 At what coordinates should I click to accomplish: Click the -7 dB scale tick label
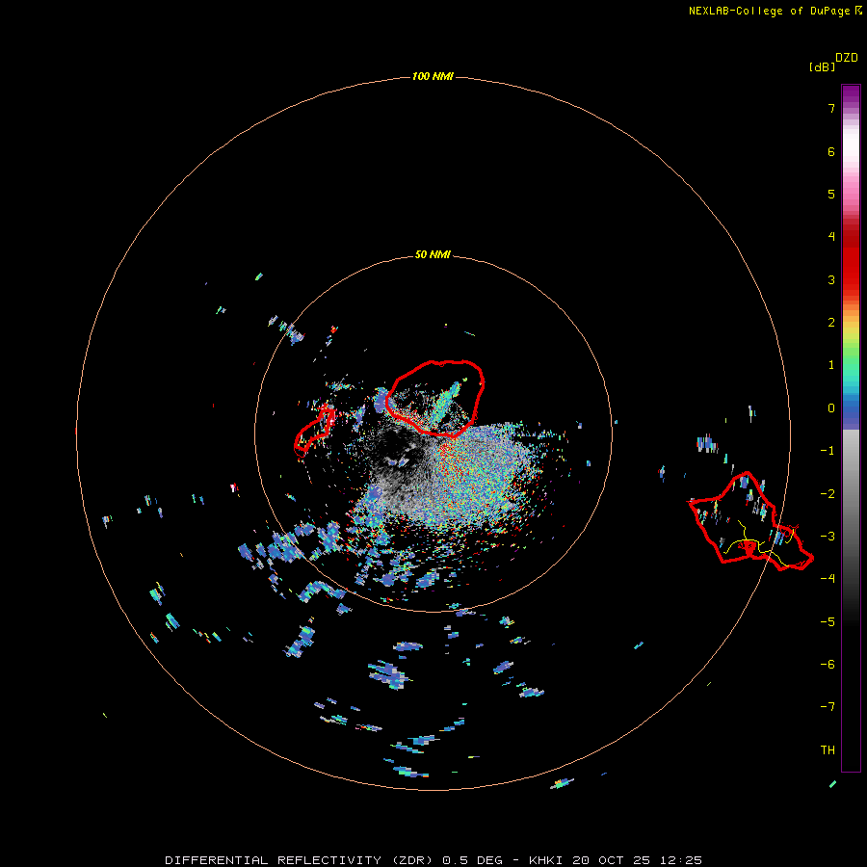click(x=828, y=707)
